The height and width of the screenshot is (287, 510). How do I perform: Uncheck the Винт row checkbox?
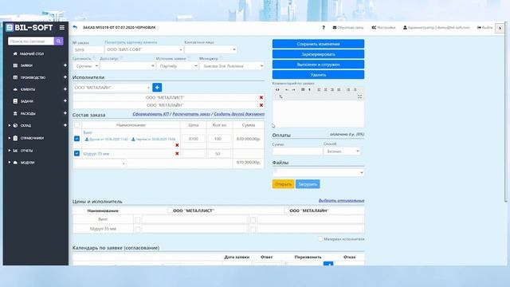point(76,139)
